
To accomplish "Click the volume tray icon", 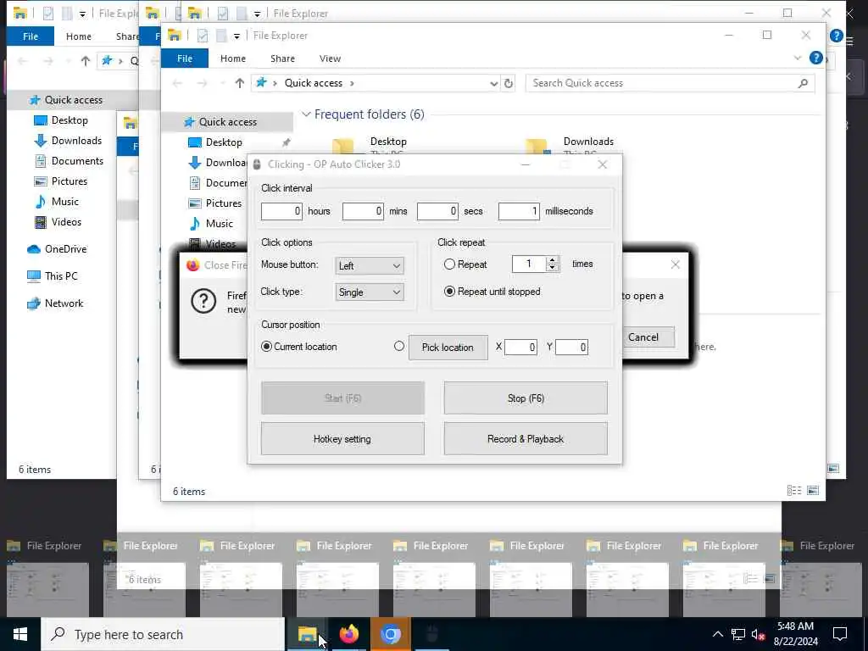I will tap(759, 635).
